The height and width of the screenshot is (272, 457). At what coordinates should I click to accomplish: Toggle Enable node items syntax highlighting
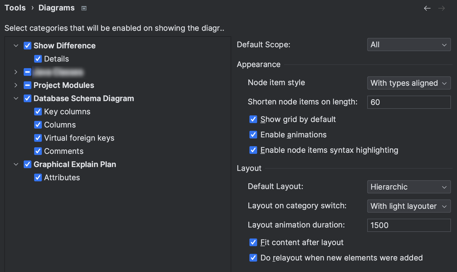253,150
